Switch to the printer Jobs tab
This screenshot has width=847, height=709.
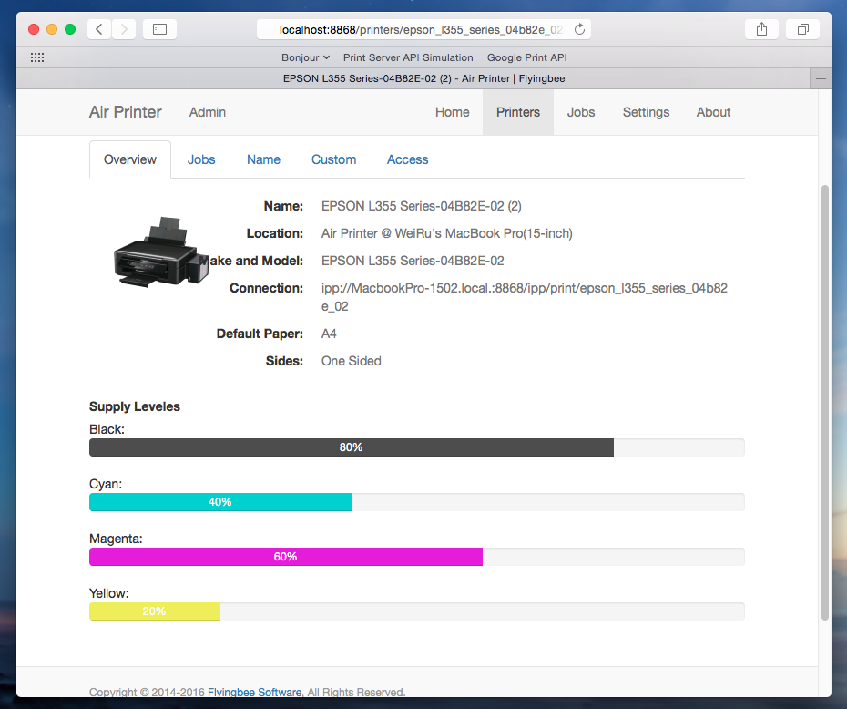(x=201, y=159)
